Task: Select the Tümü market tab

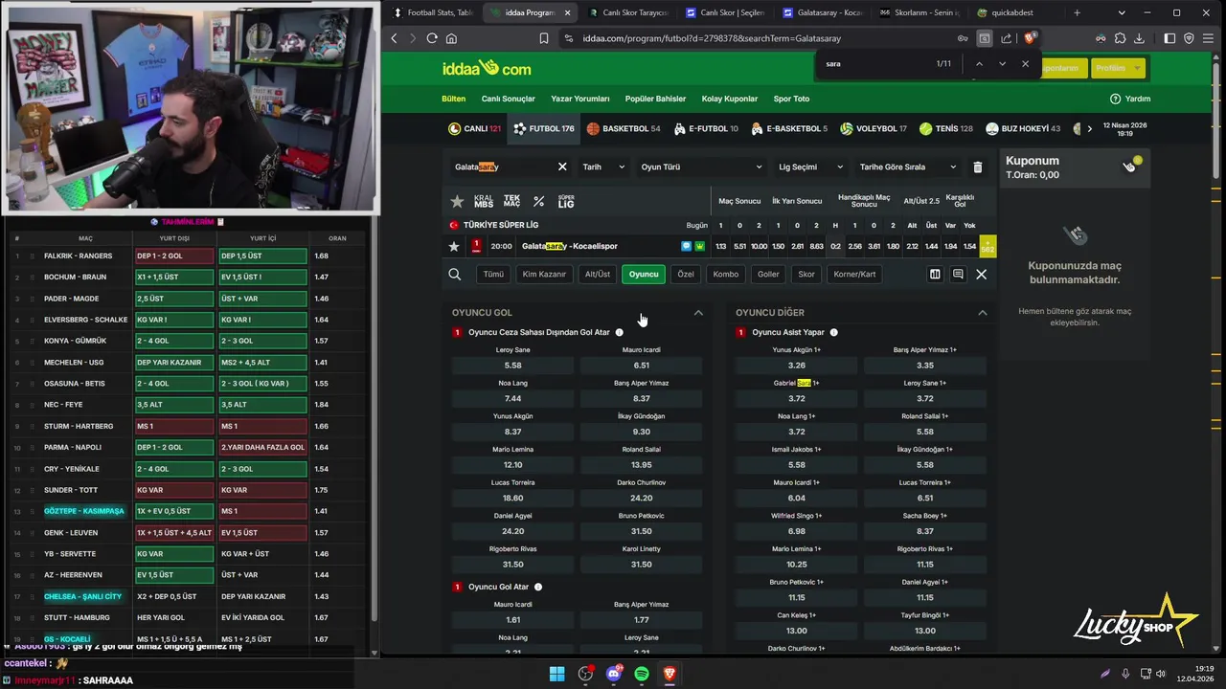Action: [493, 275]
